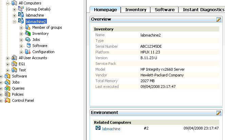Screen dimensions: 225x140
Task: Select All User Accounts label
Action: [x=33, y=58]
